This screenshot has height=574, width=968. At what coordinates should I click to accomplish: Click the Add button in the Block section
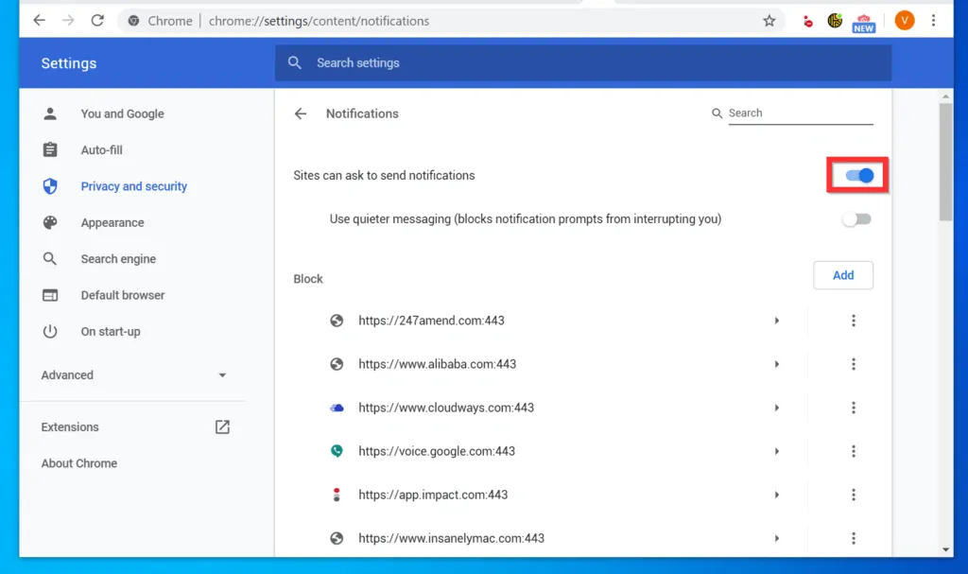[842, 275]
